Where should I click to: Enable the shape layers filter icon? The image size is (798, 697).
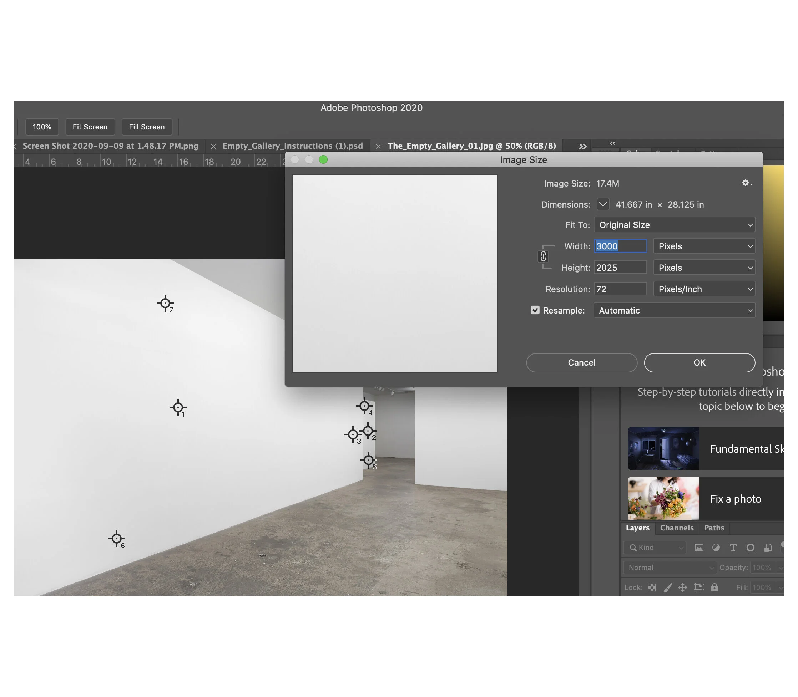pos(751,548)
